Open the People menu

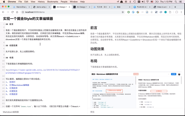click(x=64, y=2)
